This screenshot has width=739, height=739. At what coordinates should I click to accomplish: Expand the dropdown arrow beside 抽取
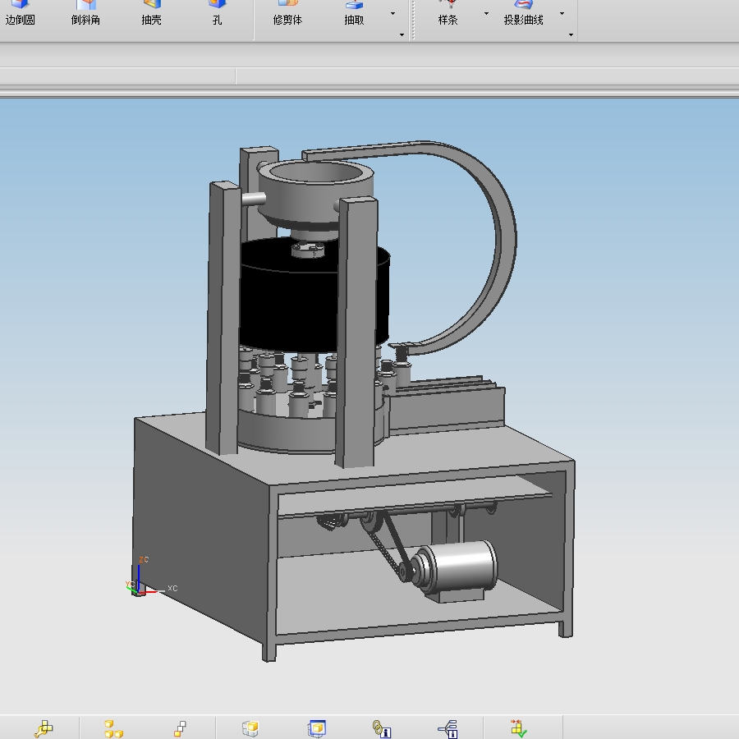(392, 14)
